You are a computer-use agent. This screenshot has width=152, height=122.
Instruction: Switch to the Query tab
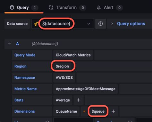pos(24,8)
